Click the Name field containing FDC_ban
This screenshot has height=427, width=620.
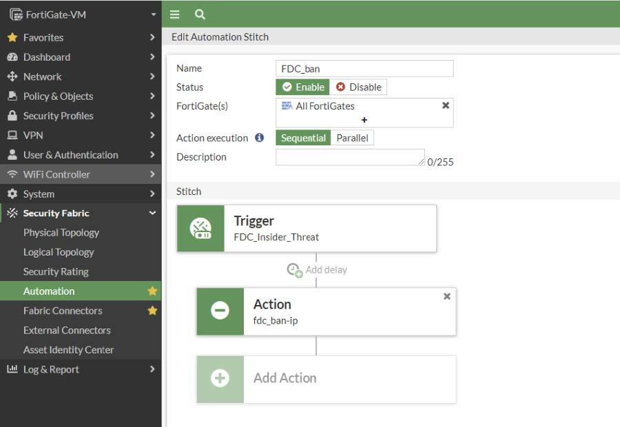(364, 69)
